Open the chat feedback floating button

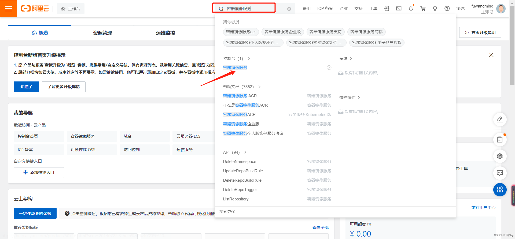point(500,173)
